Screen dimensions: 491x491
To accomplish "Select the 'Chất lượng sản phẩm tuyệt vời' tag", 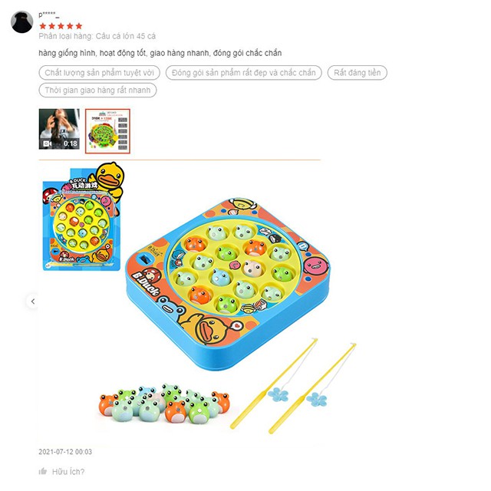I will tap(99, 73).
